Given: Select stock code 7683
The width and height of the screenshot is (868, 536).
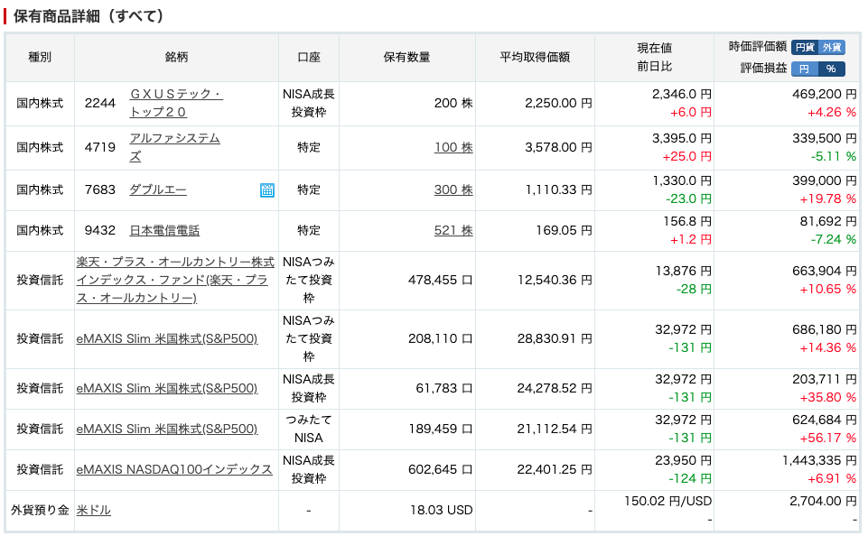Looking at the screenshot, I should point(100,189).
